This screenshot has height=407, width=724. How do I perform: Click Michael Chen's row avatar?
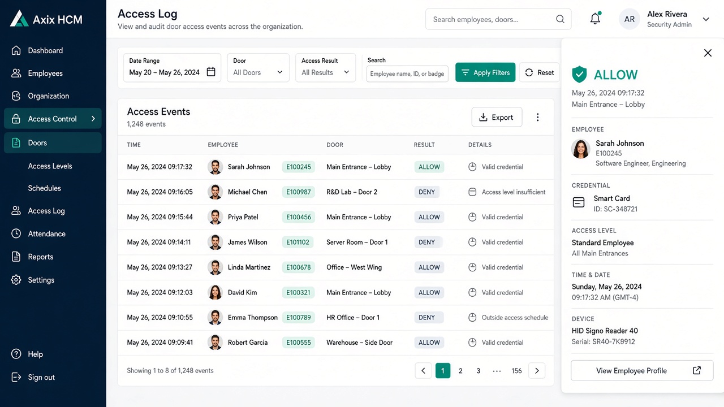pos(215,192)
